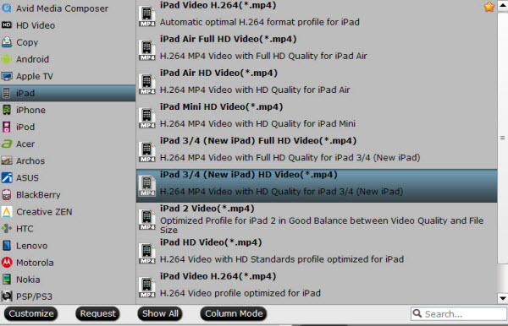Open the BlackBerry category

click(68, 194)
